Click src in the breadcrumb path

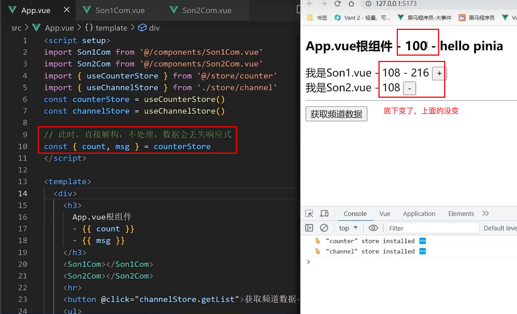click(x=16, y=28)
